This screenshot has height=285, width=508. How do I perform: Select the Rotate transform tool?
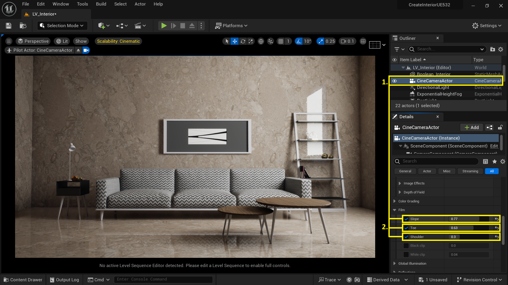pos(243,41)
